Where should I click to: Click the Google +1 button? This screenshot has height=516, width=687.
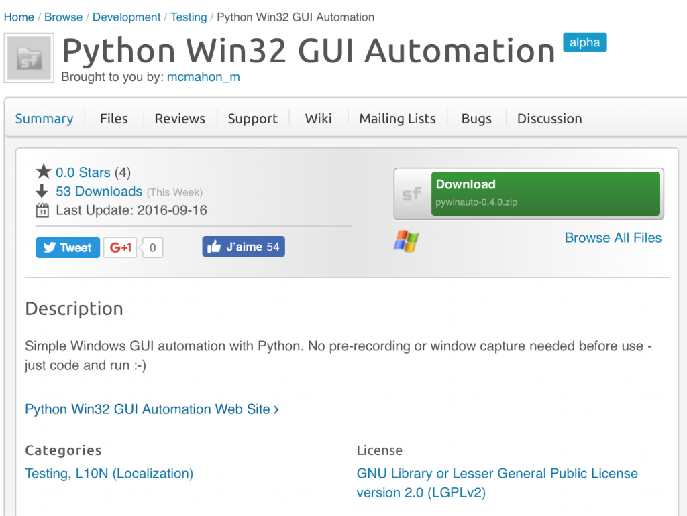point(121,247)
